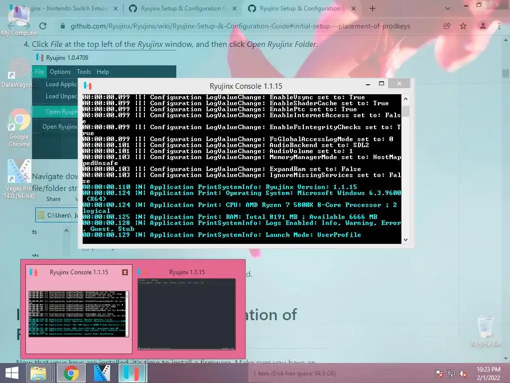510x383 pixels.
Task: Open the network tray icon
Action: tap(451, 374)
